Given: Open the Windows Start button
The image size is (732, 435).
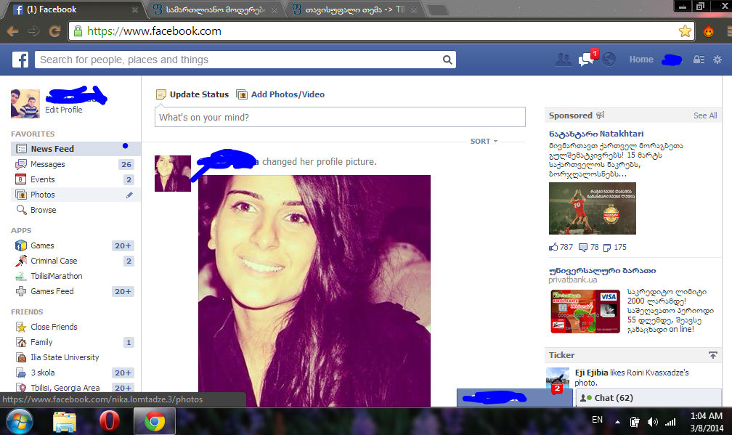Looking at the screenshot, I should coord(19,421).
